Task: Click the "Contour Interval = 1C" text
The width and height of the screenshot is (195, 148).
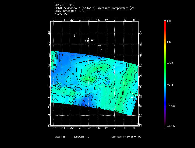Action: pyautogui.click(x=126, y=137)
